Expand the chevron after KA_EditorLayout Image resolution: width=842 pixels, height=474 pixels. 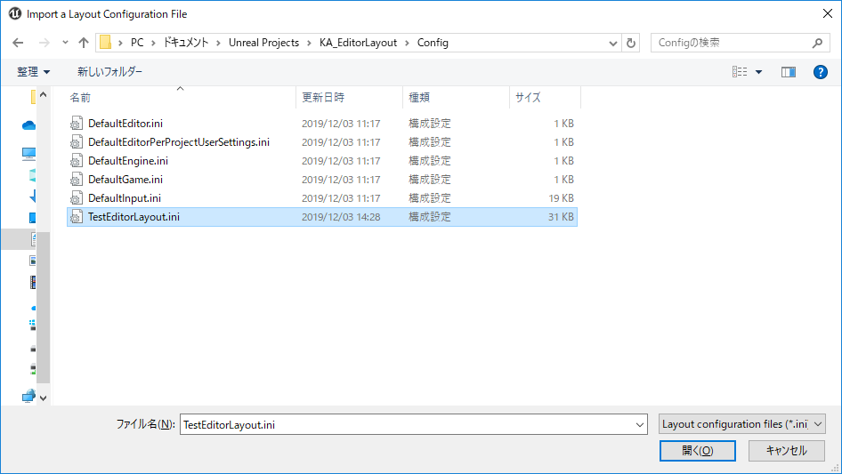pyautogui.click(x=407, y=43)
